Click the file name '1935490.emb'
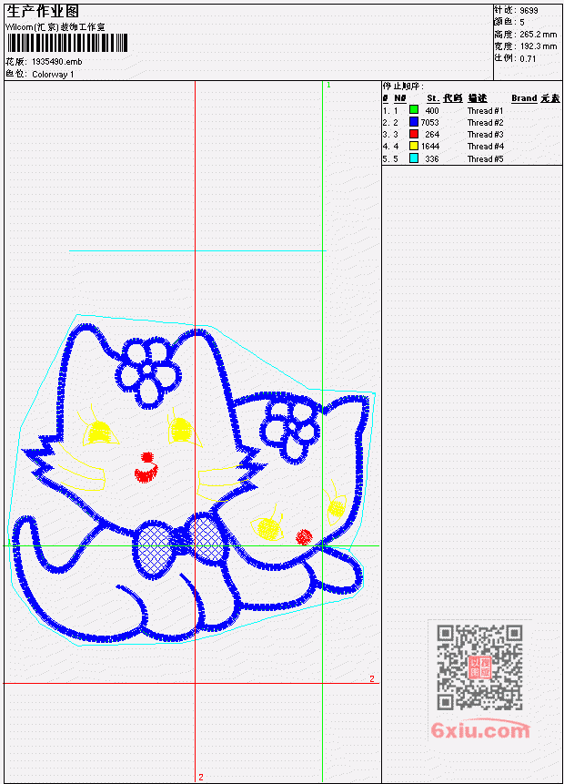This screenshot has height=784, width=564. [57, 62]
